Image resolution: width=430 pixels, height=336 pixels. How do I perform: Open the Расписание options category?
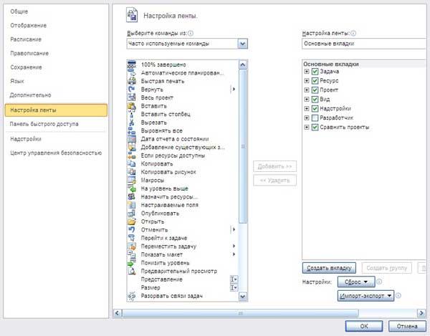(26, 39)
